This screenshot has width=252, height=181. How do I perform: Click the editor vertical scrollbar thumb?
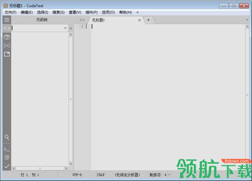click(x=247, y=95)
